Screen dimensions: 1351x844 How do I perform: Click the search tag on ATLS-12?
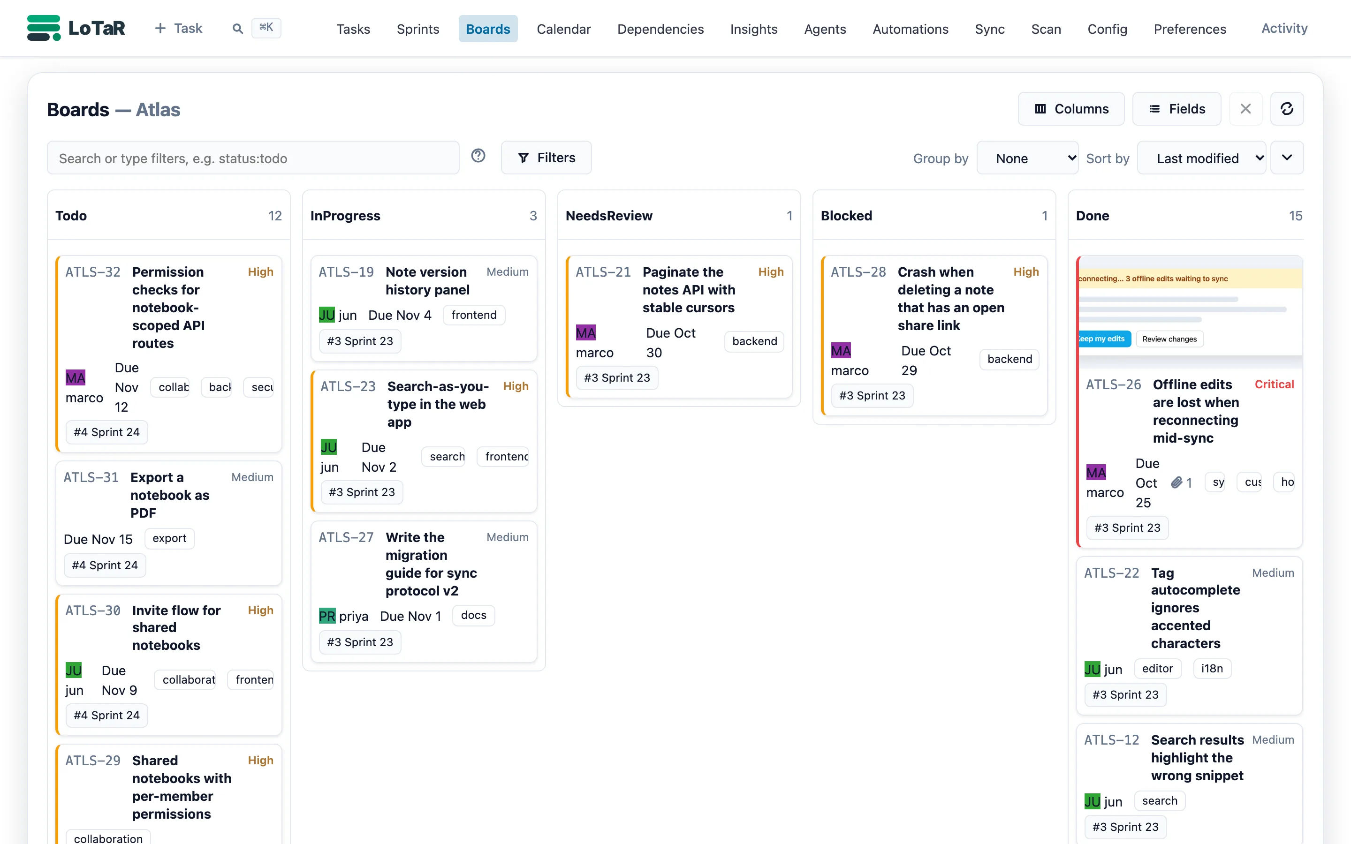pyautogui.click(x=1159, y=800)
